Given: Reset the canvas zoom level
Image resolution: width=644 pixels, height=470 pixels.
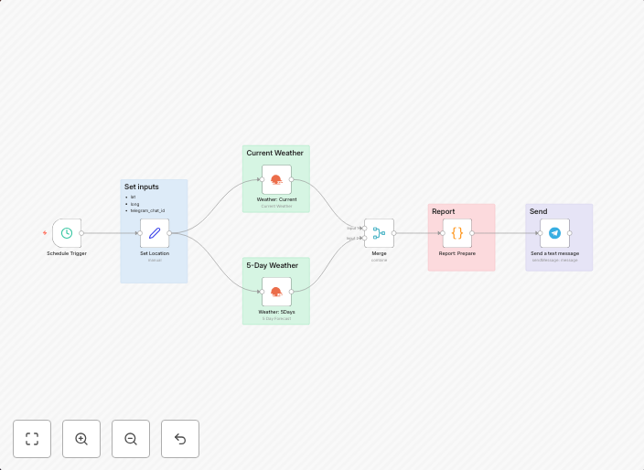Looking at the screenshot, I should click(180, 439).
